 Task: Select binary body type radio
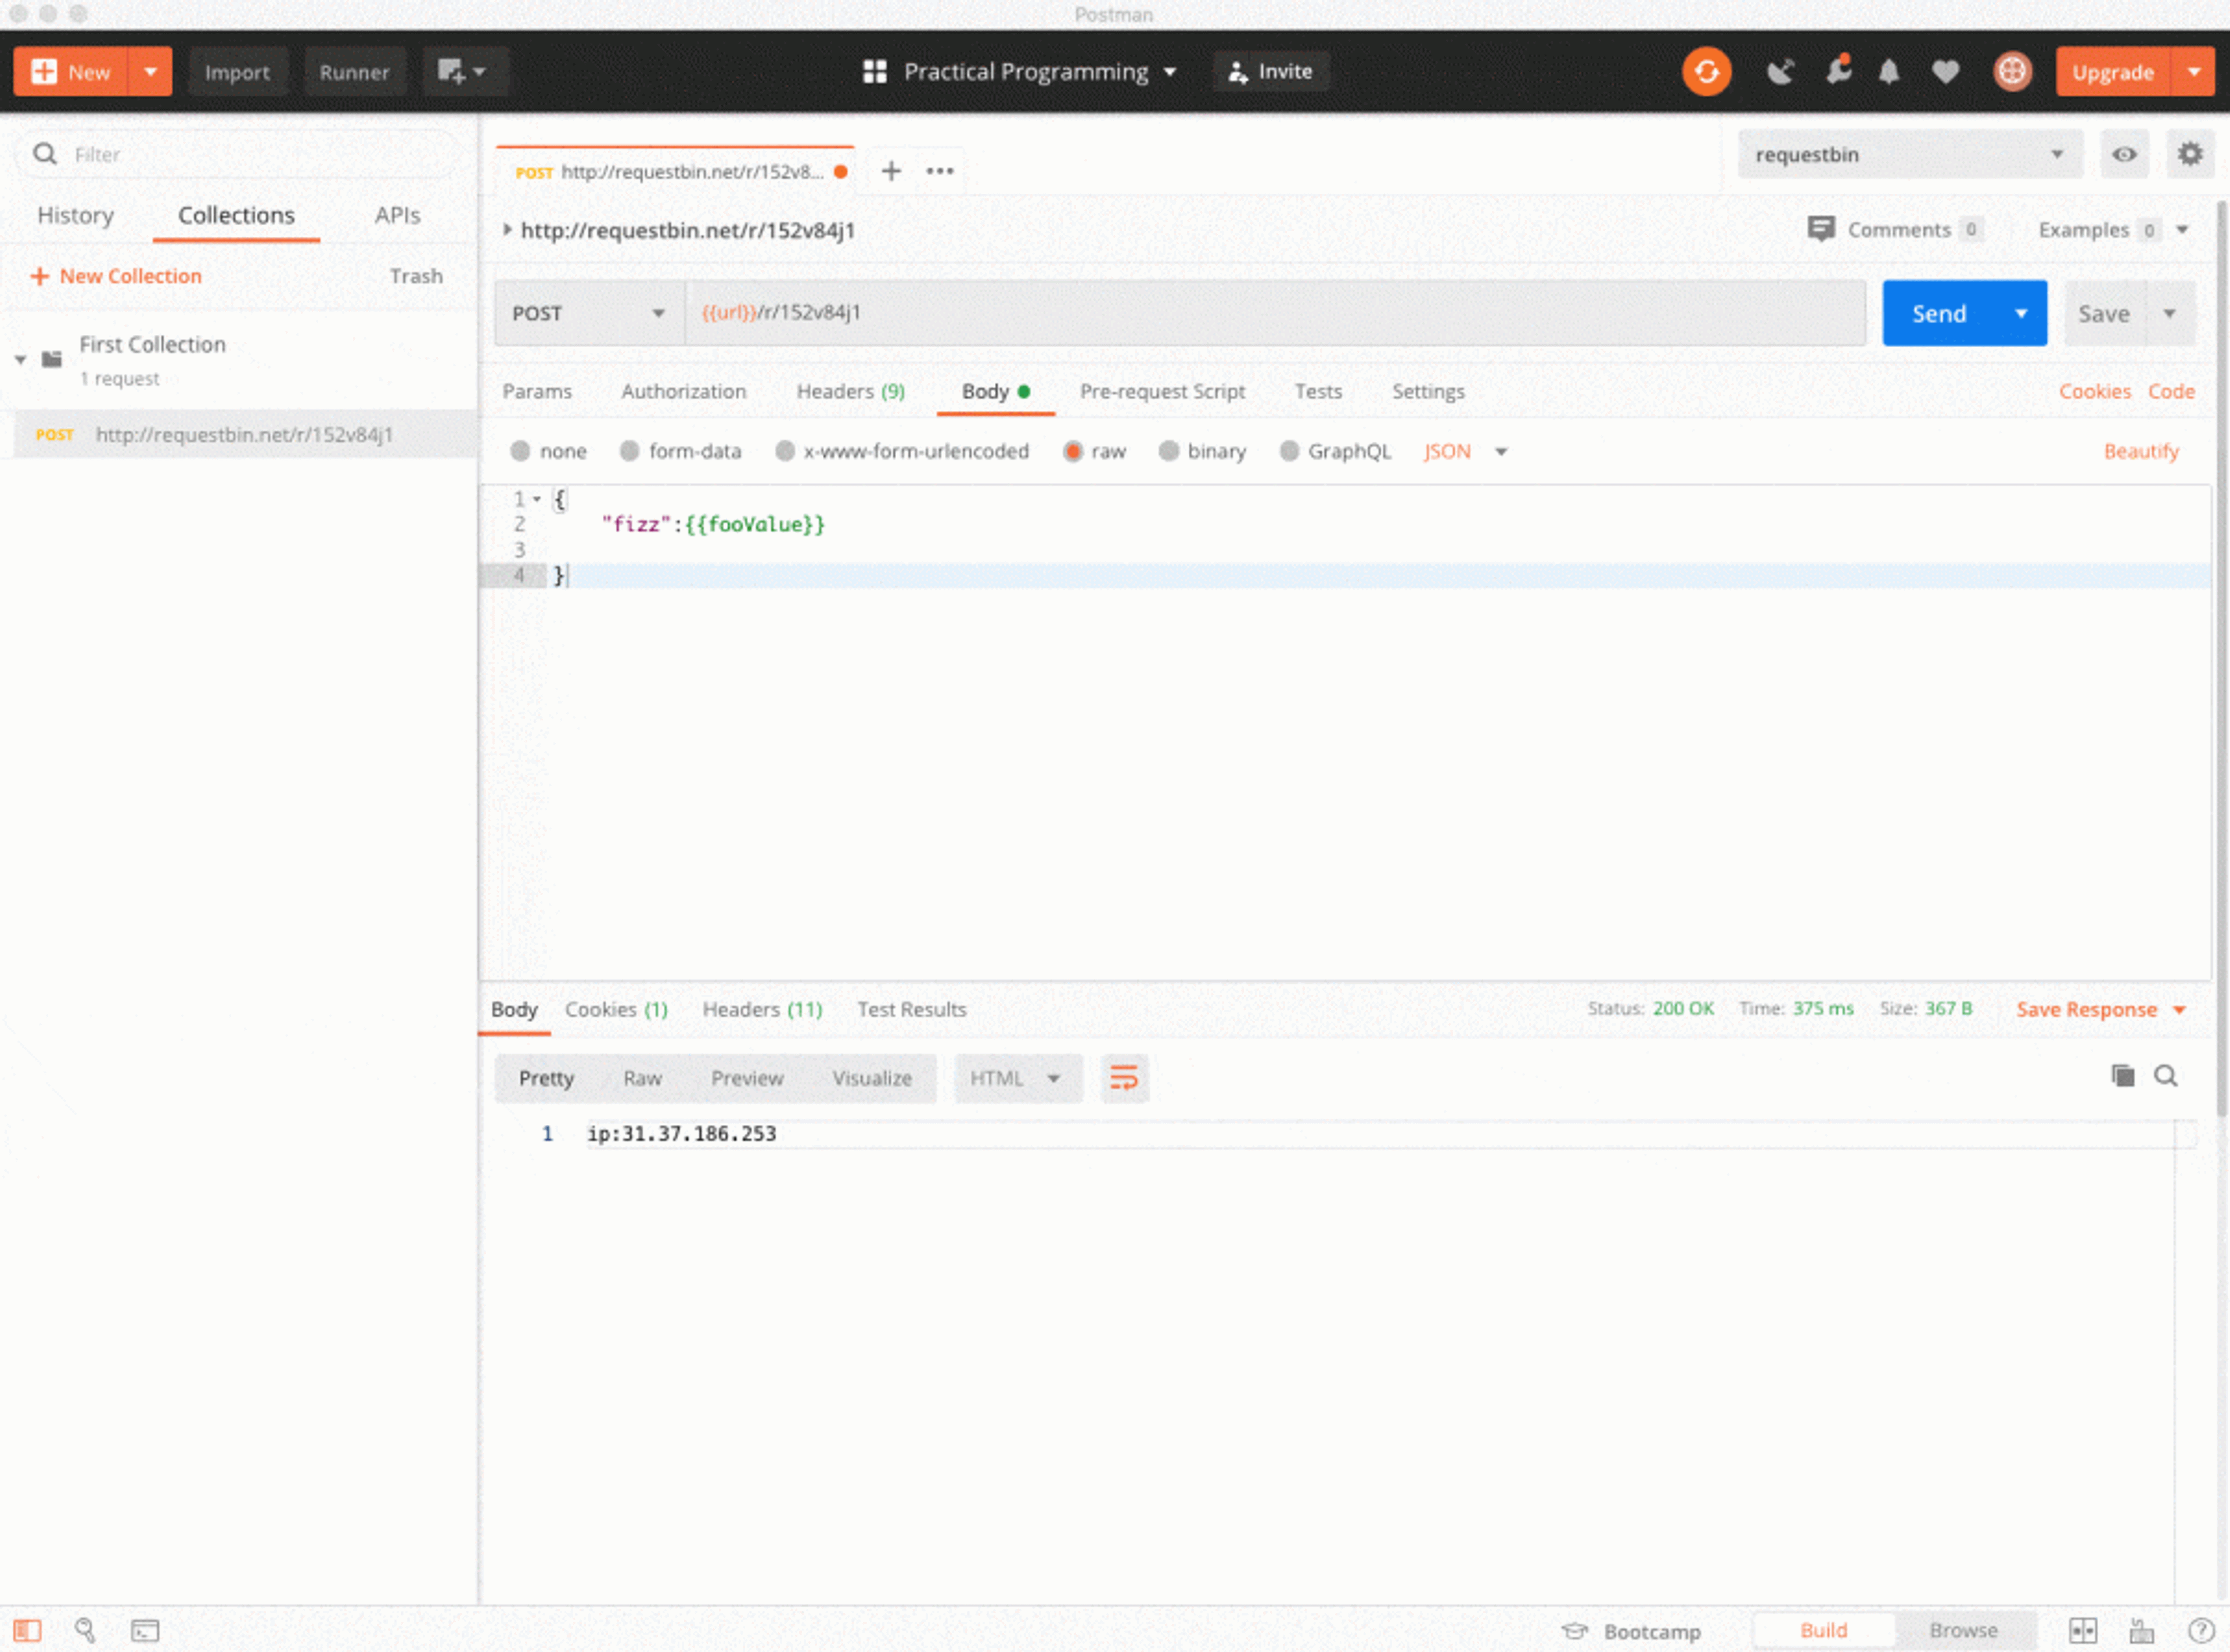click(1168, 451)
